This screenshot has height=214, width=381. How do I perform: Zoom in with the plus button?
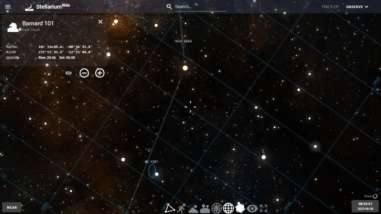click(100, 73)
